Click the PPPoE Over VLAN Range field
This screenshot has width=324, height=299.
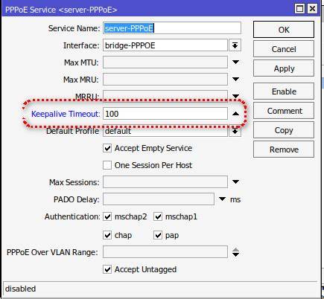[165, 252]
